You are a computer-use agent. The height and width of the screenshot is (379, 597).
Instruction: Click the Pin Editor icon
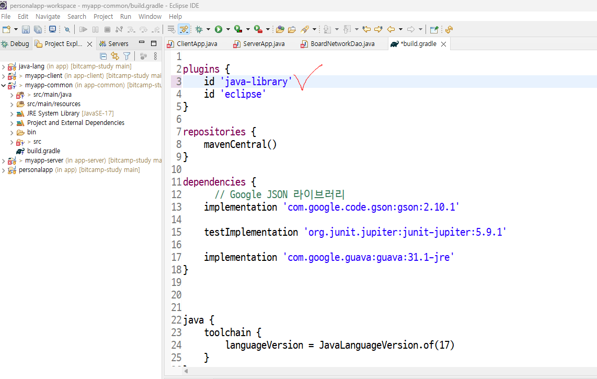[434, 29]
